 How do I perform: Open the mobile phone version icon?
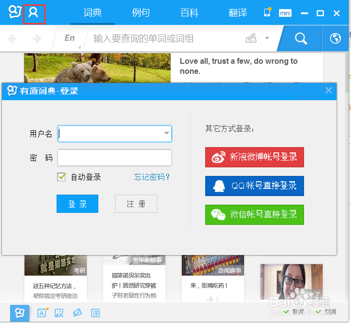click(x=267, y=12)
